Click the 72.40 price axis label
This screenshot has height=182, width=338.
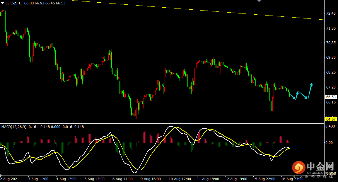[331, 13]
